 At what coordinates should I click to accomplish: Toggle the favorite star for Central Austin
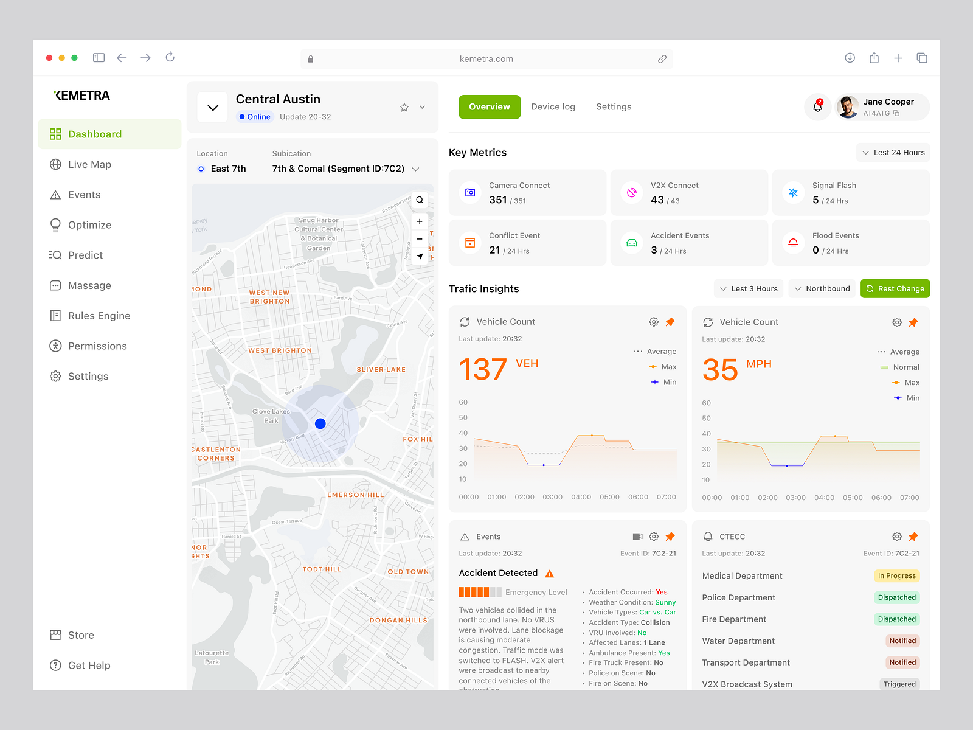tap(404, 107)
